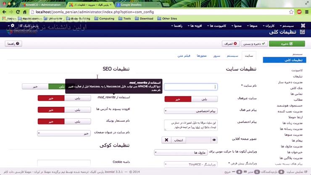311x175 pixels.
Task: Click the انصراف cancel button
Action: click(x=230, y=44)
